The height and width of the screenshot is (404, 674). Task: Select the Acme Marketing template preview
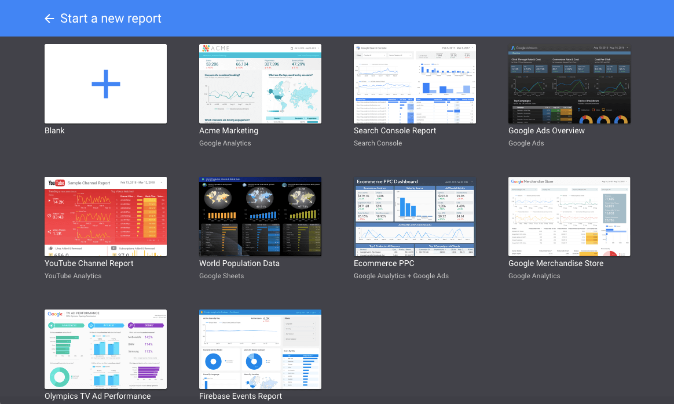[x=260, y=83]
